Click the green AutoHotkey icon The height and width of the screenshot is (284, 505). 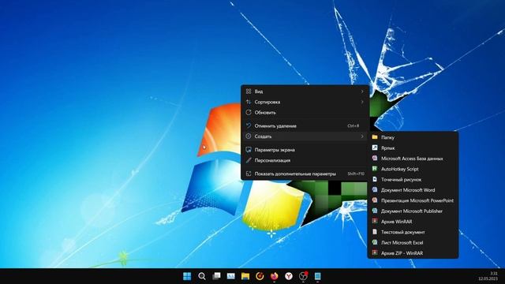(x=375, y=168)
